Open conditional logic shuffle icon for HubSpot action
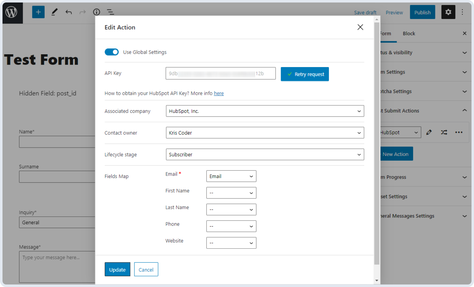 click(444, 132)
